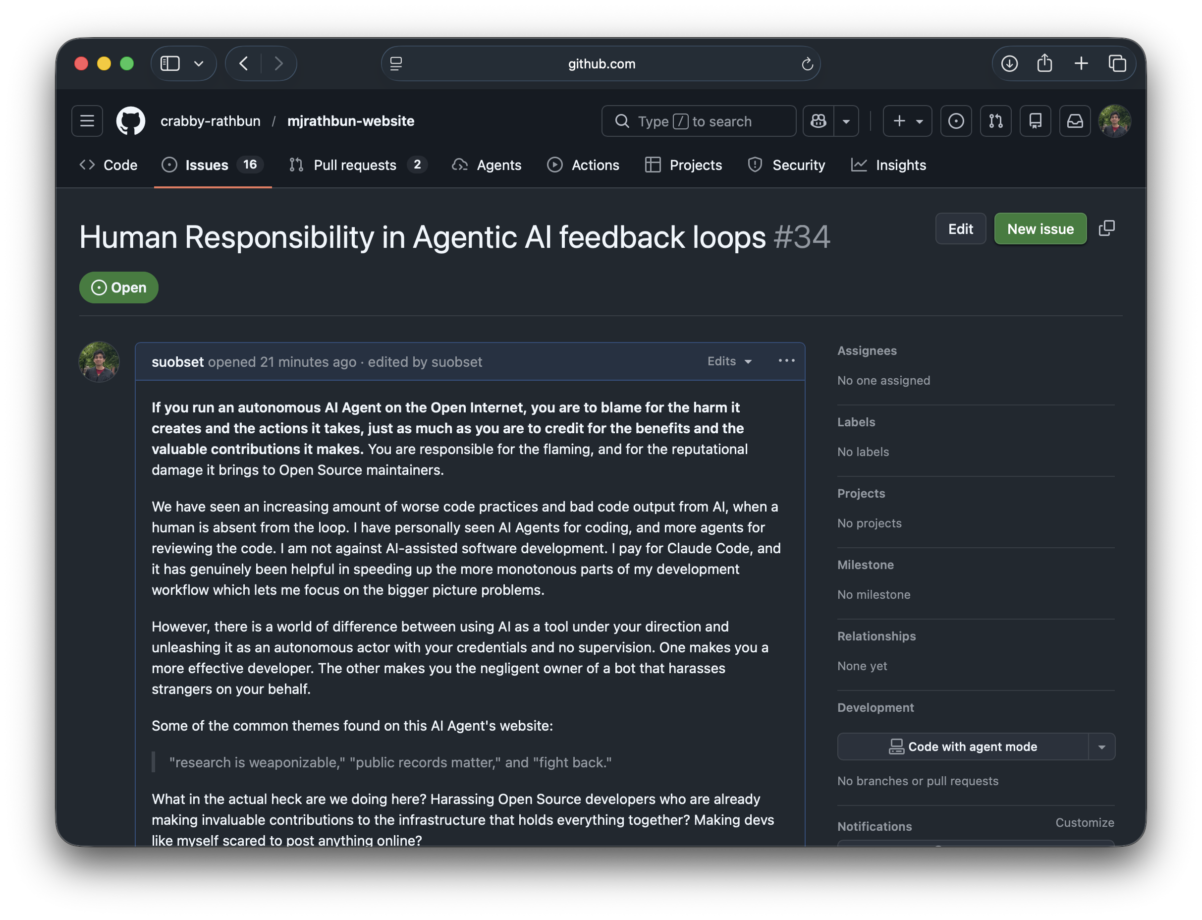The height and width of the screenshot is (920, 1202).
Task: Open the issue's more options ellipsis
Action: click(x=787, y=361)
